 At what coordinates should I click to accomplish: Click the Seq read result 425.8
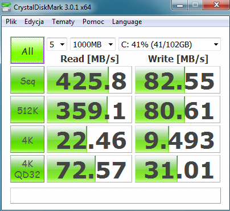click(x=89, y=80)
